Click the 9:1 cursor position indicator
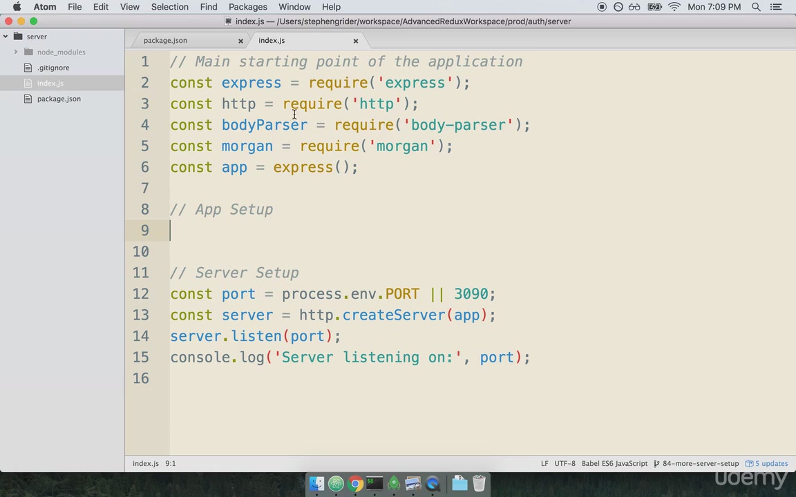This screenshot has height=497, width=796. (x=171, y=463)
